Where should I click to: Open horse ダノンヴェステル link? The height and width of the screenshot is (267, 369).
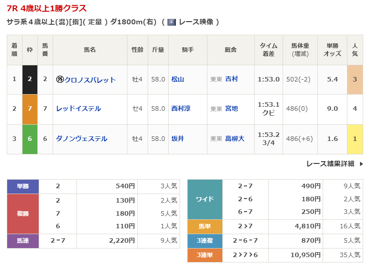(x=81, y=139)
